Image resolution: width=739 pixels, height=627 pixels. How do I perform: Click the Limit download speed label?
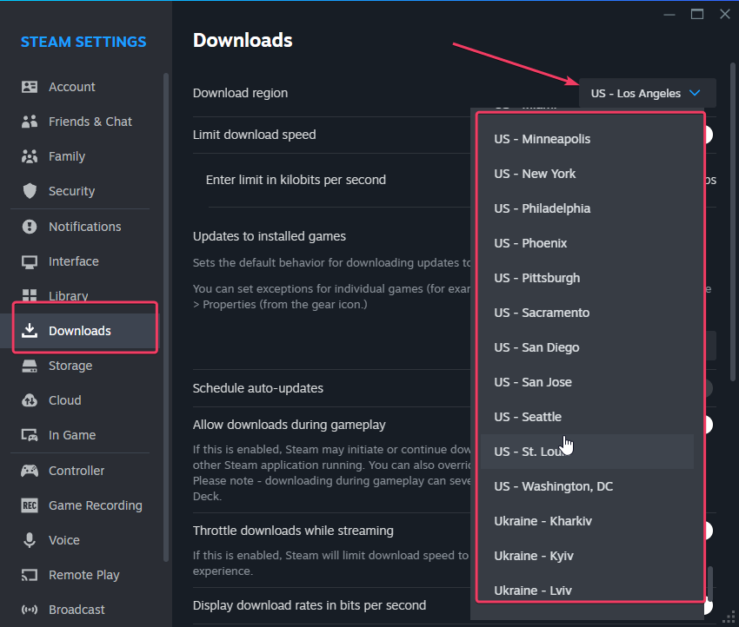tap(255, 135)
